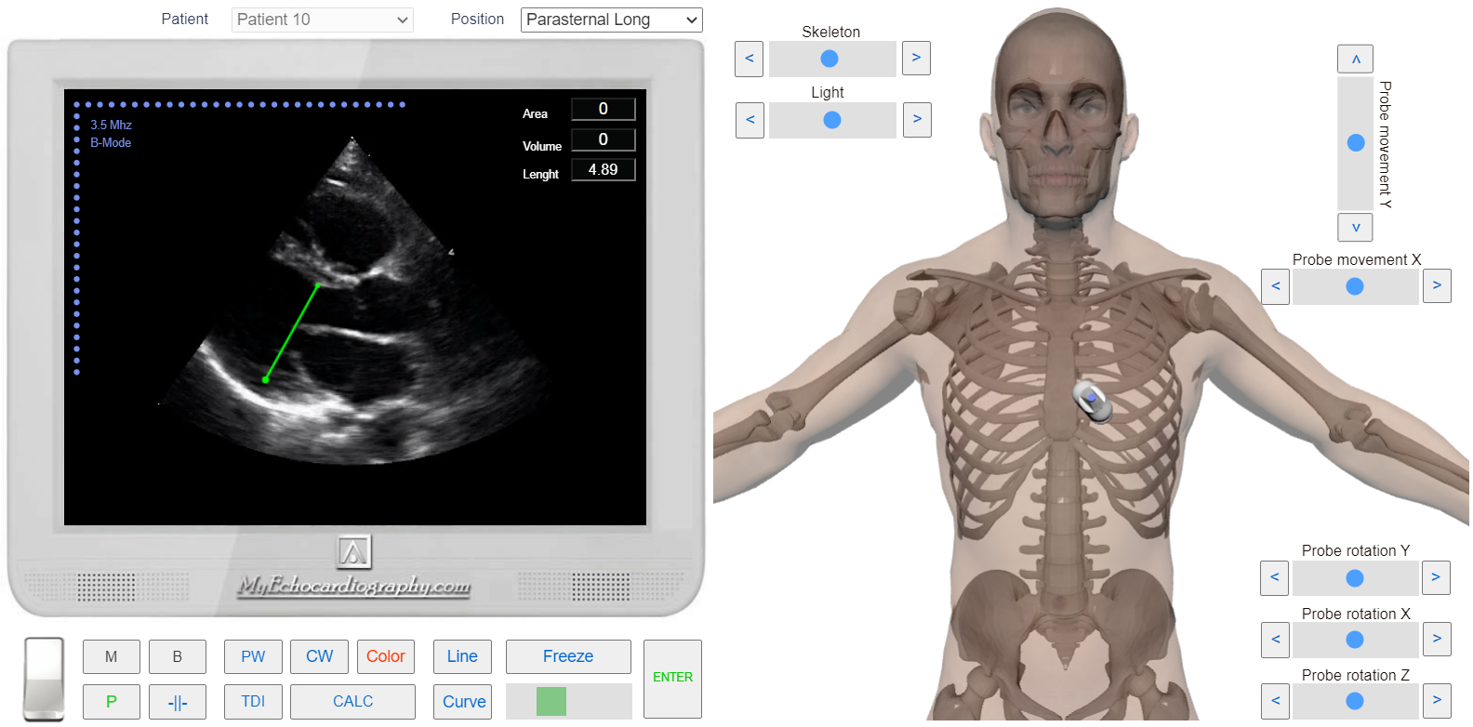Select M mode button
The height and width of the screenshot is (727, 1473).
click(112, 656)
